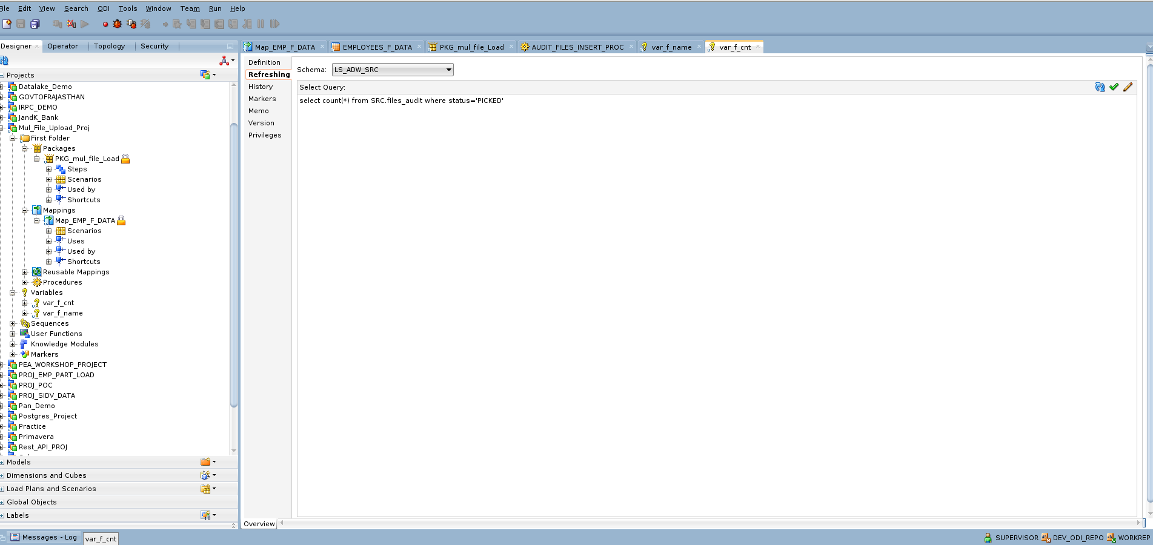Open the Definition side tab

pos(264,62)
